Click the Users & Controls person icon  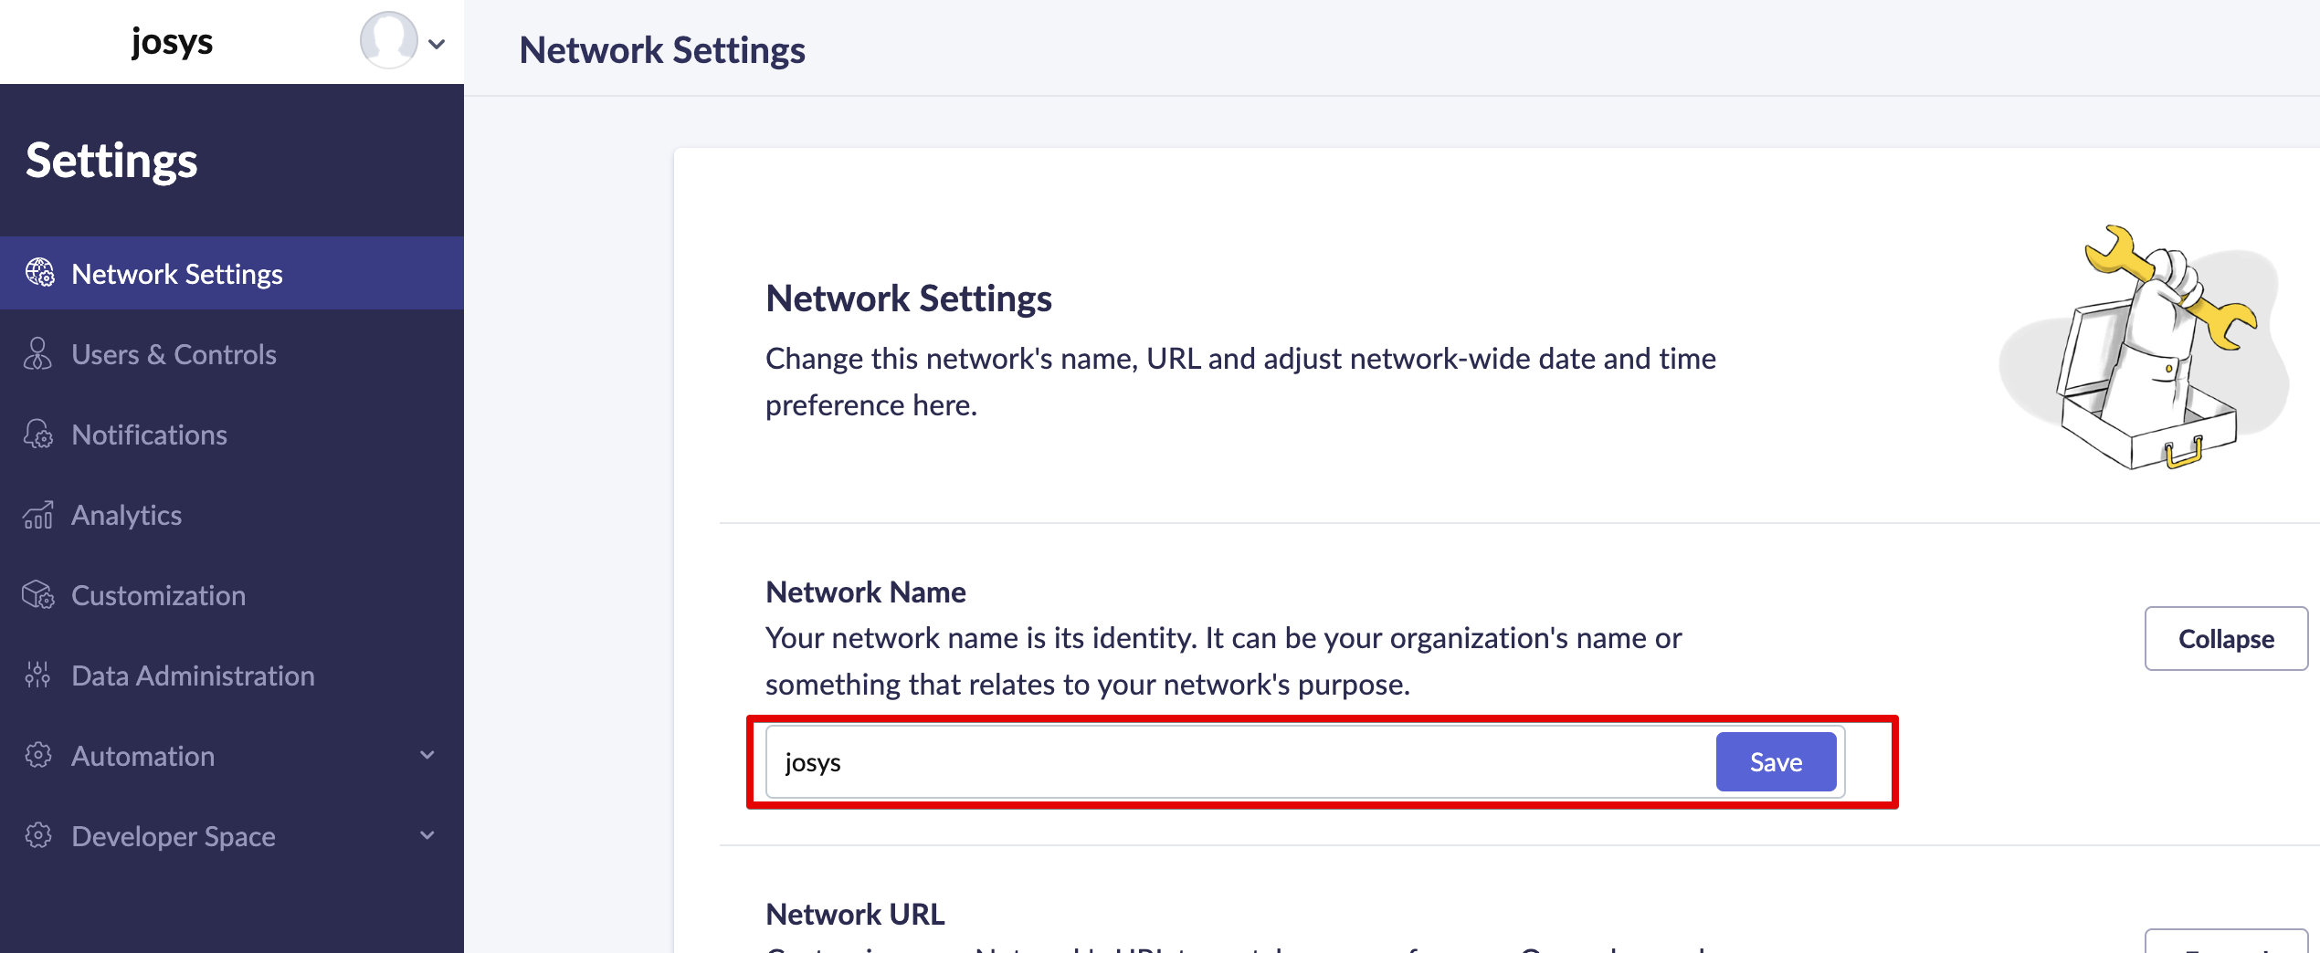click(x=37, y=354)
